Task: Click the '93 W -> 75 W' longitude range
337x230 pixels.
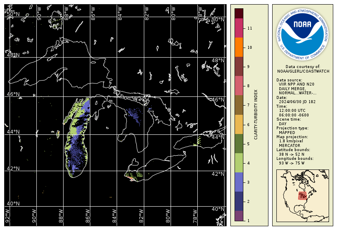Action: tap(291, 163)
